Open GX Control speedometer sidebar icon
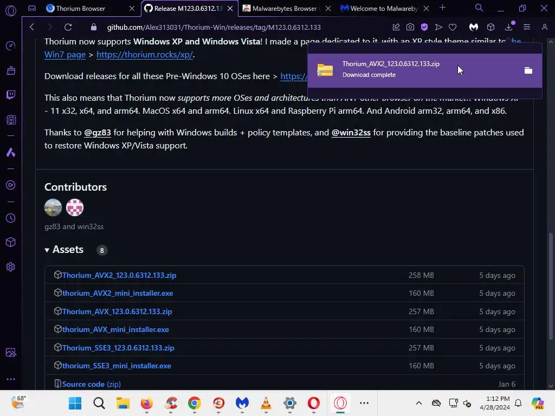 pos(11,45)
